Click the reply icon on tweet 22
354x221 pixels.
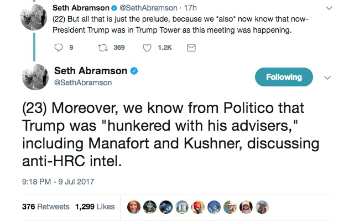click(59, 48)
